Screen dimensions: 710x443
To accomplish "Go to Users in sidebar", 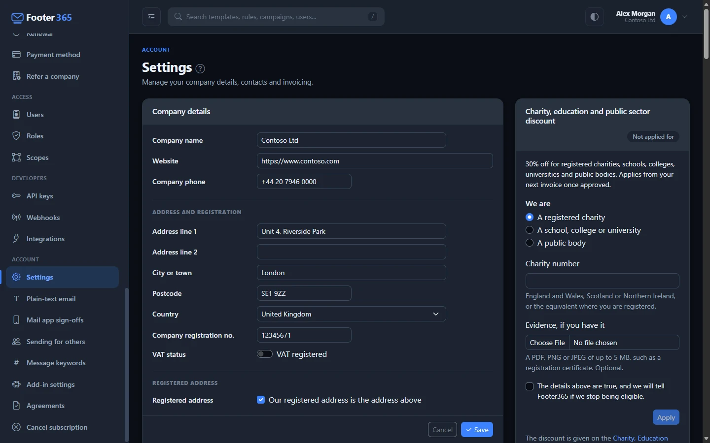I will (x=62, y=115).
